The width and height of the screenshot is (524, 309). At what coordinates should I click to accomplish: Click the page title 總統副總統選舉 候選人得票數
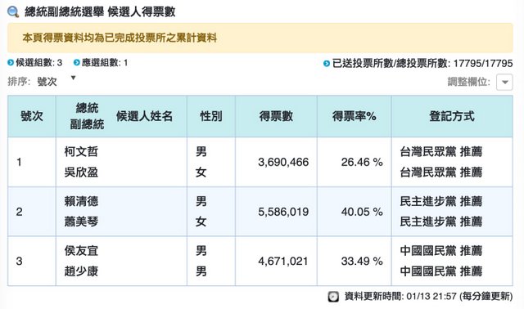(100, 12)
